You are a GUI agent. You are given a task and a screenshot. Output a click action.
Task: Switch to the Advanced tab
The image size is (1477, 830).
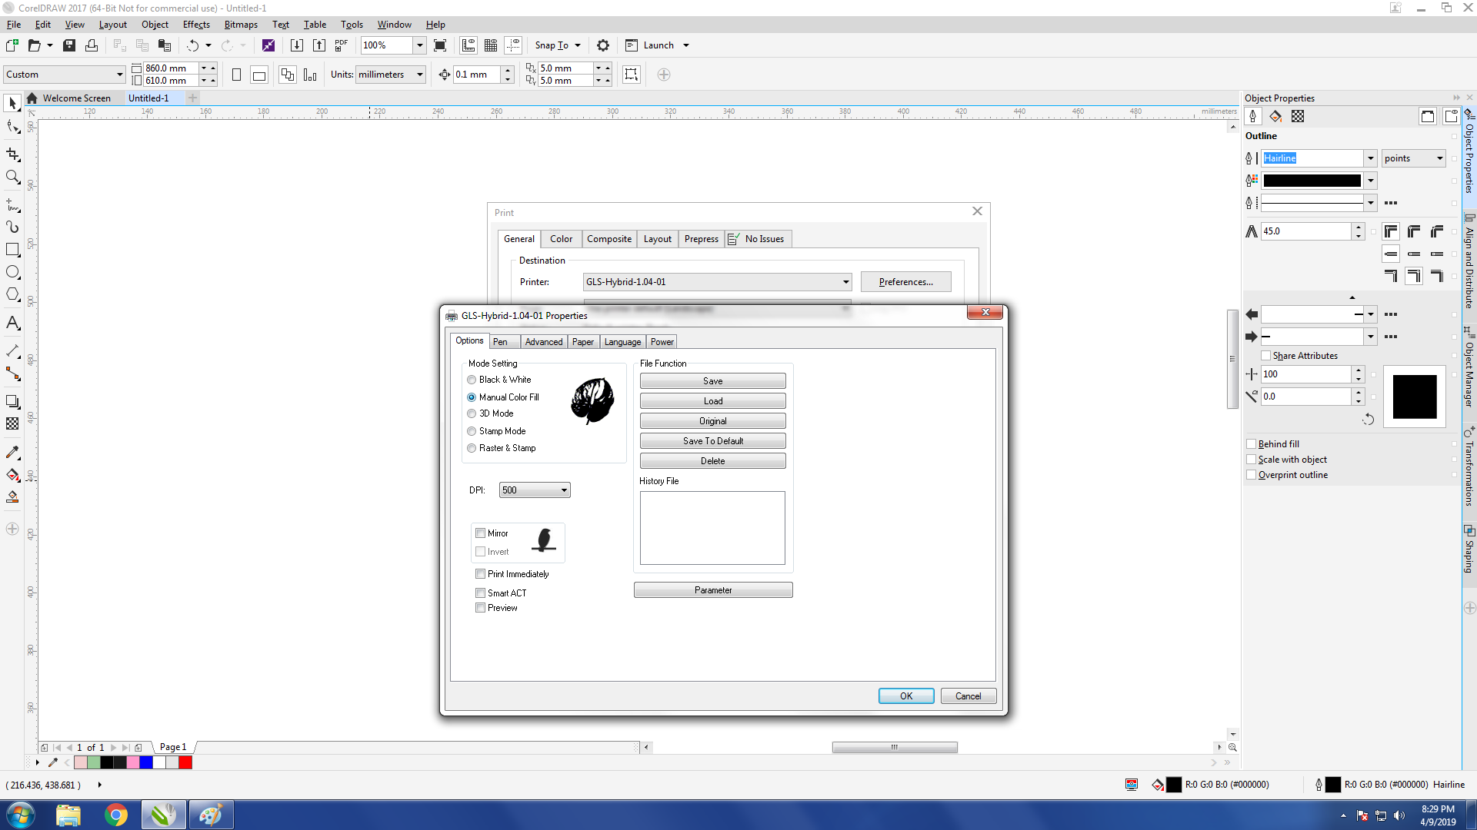tap(544, 342)
